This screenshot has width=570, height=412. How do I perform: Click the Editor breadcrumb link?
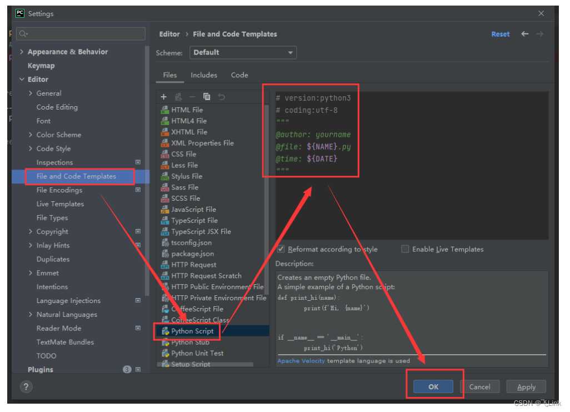click(169, 34)
